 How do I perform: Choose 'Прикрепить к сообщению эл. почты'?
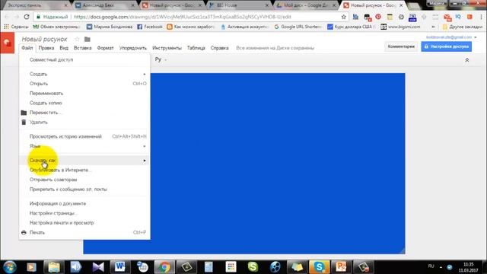tap(84, 190)
